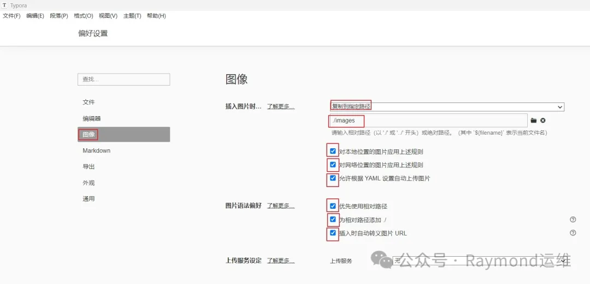The height and width of the screenshot is (284, 590).
Task: Click 了解更多 link beside 上传服务设定
Action: (281, 261)
